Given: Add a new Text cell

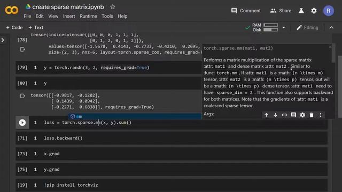Looking at the screenshot, I should (x=36, y=28).
